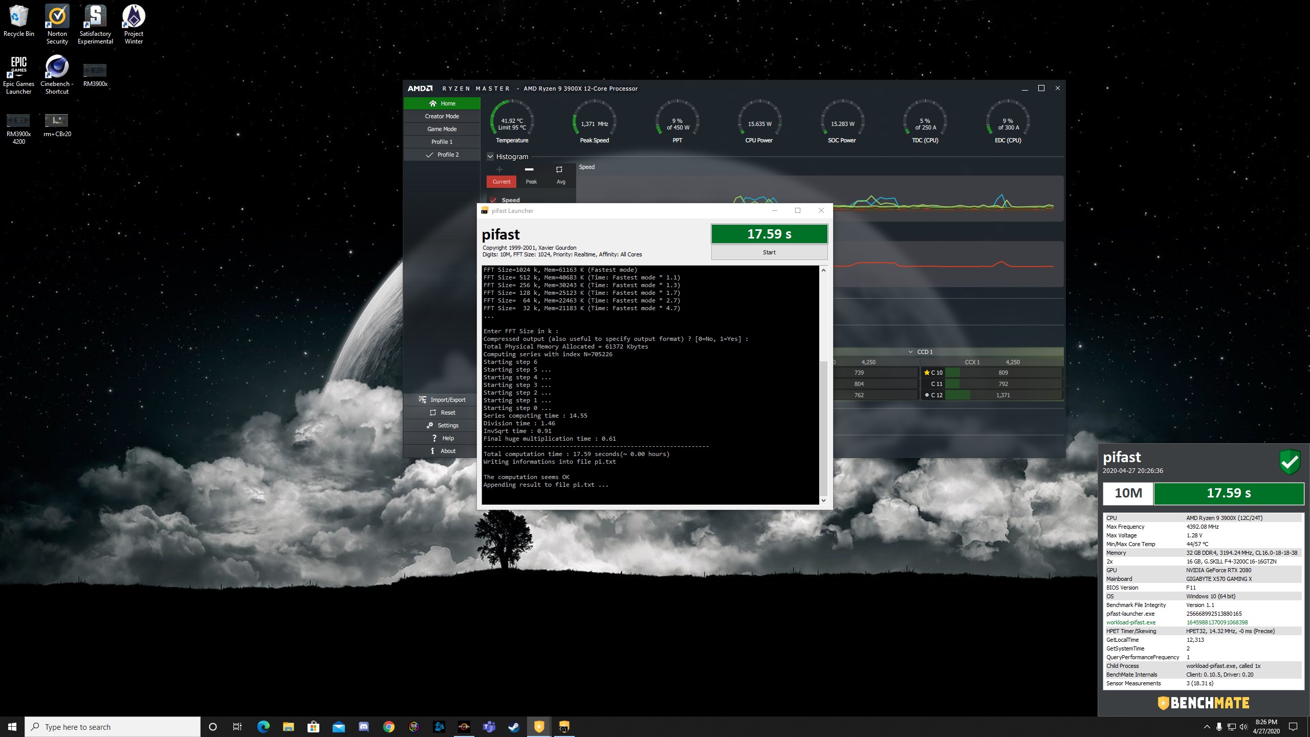This screenshot has width=1310, height=737.
Task: Collapse the Histogram section chevron
Action: tap(490, 157)
